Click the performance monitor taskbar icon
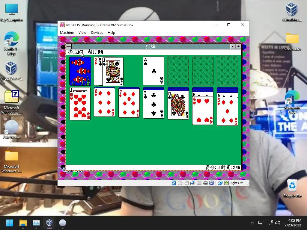The width and height of the screenshot is (307, 230). point(36,223)
